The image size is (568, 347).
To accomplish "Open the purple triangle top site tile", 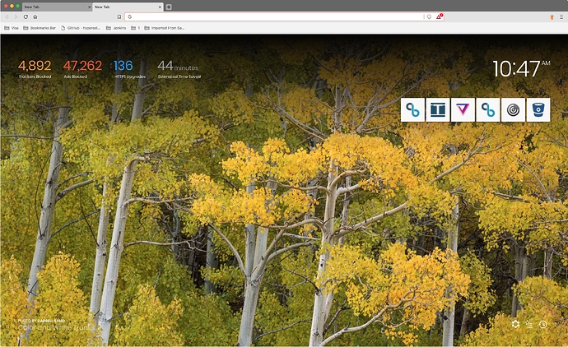I will 463,109.
